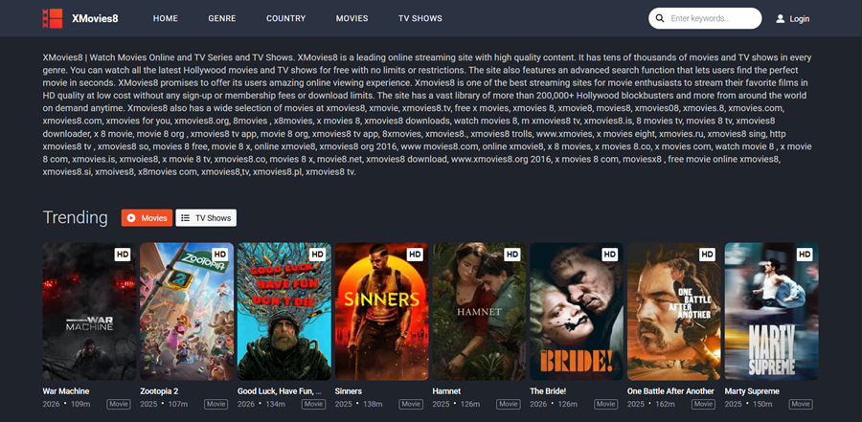Click '2026 • 126m' under The Bride!
Image resolution: width=862 pixels, height=422 pixels.
(x=555, y=405)
